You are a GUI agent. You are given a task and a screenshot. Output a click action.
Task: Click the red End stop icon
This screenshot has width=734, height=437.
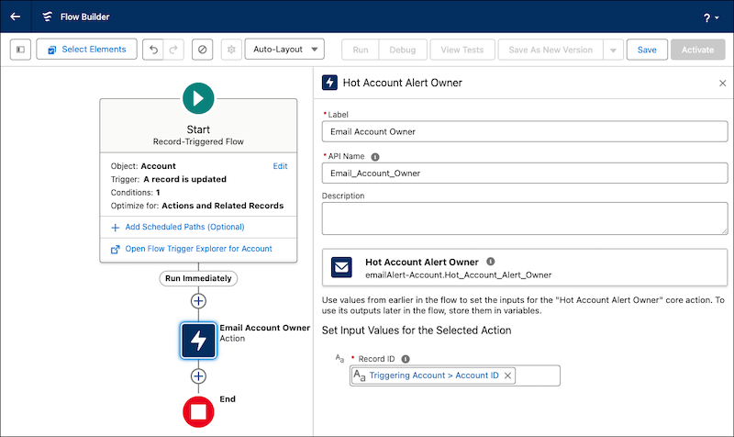[198, 411]
